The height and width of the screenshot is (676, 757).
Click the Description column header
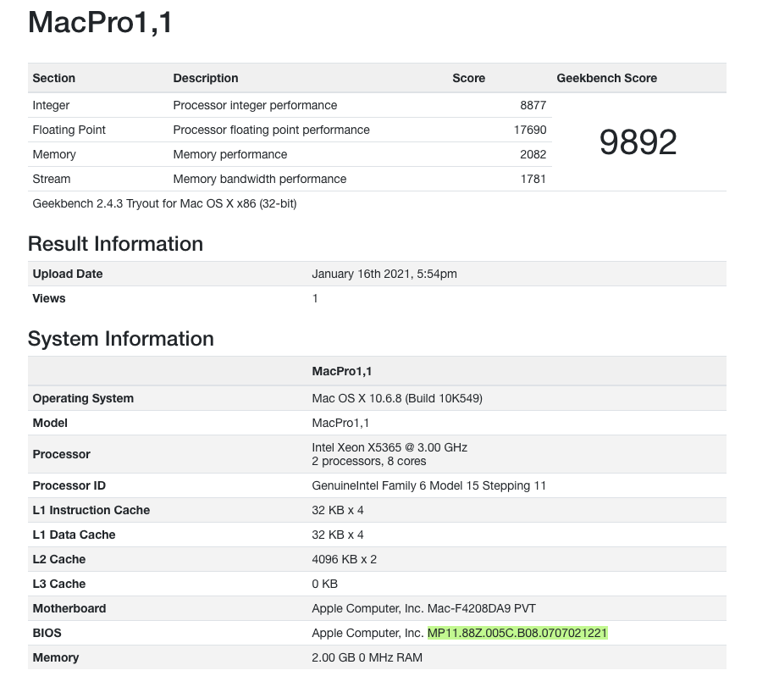pos(206,78)
